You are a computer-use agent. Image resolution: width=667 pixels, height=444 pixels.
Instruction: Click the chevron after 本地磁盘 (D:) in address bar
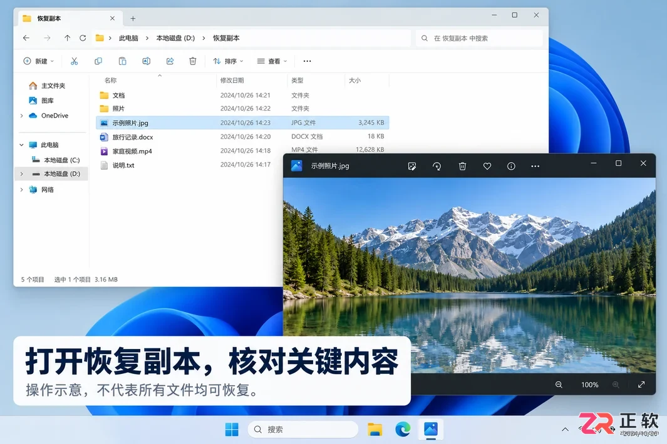(x=204, y=38)
